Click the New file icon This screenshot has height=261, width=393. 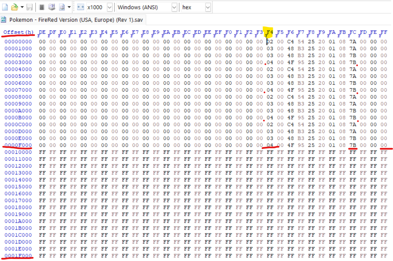5,7
